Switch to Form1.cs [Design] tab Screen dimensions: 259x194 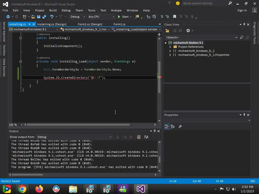(x=90, y=24)
